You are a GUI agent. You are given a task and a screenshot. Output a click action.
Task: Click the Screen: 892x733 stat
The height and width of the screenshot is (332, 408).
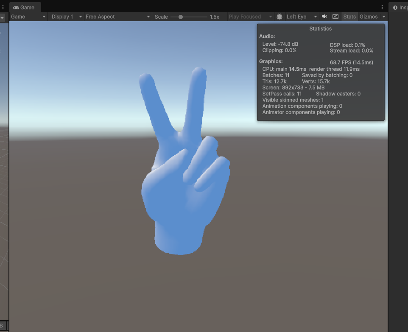(293, 88)
